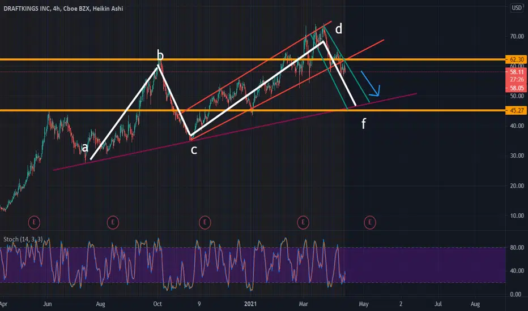This screenshot has width=528, height=311.
Task: Select the orange 62.30 price label
Action: [x=516, y=59]
